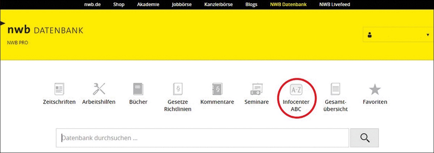The height and width of the screenshot is (153, 434).
Task: Click the magnifying glass search button
Action: [x=364, y=138]
